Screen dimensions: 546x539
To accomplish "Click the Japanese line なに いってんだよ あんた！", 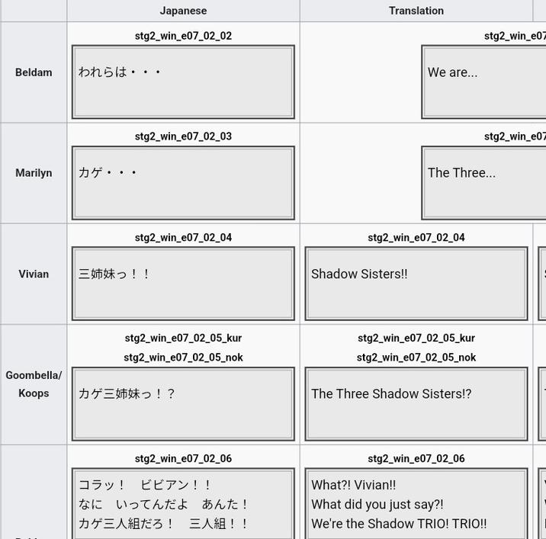I will (163, 505).
